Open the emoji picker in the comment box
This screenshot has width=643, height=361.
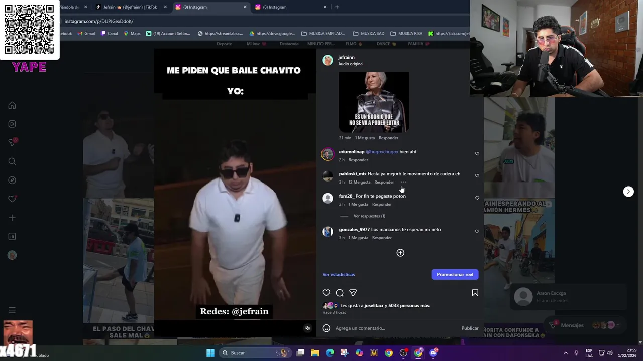click(326, 328)
